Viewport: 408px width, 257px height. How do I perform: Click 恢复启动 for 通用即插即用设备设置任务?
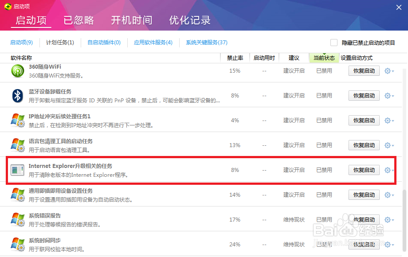click(x=364, y=195)
